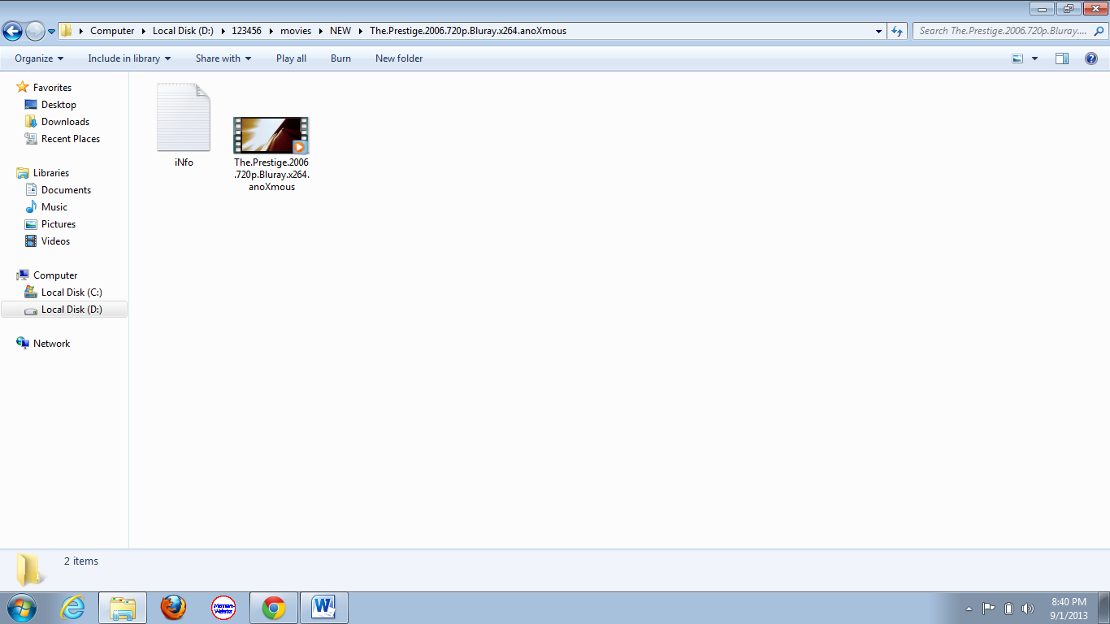Open the Windows Start menu orb
This screenshot has height=624, width=1110.
coord(22,608)
